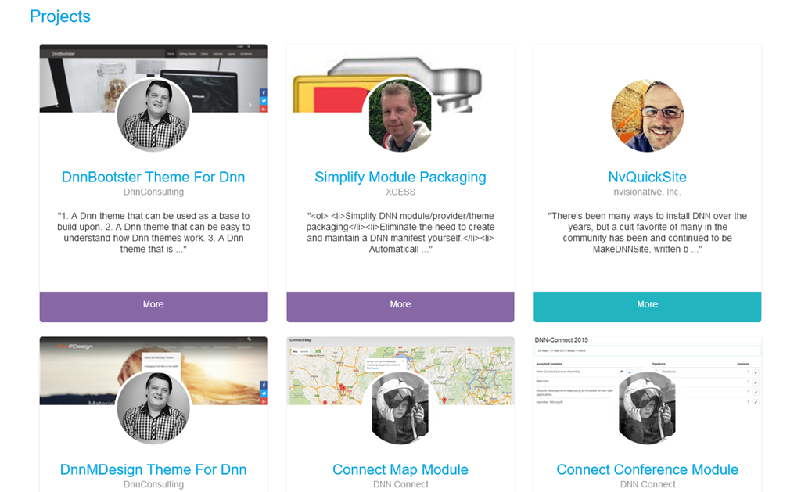
Task: Click the Facebook icon on DnnMDesign banner
Action: [x=263, y=385]
